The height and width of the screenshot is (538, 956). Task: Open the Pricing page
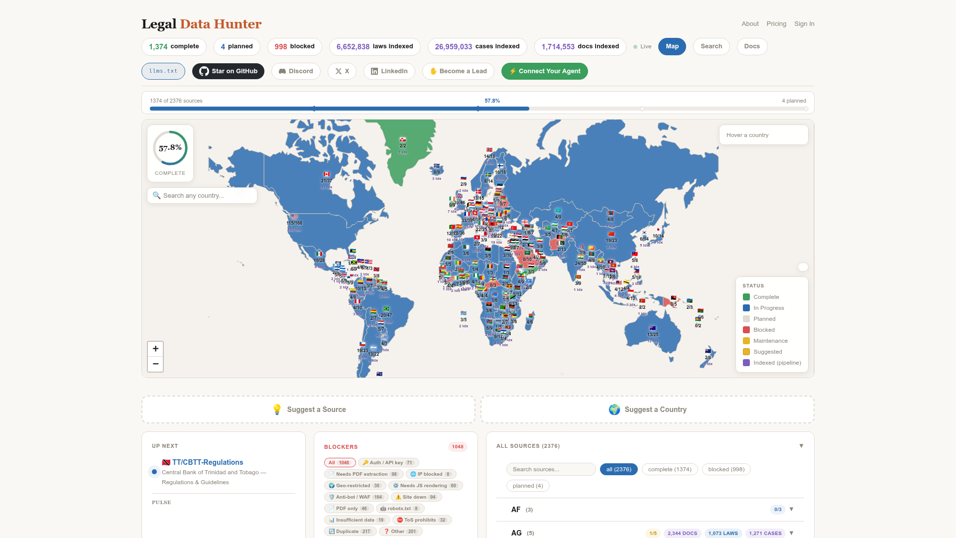pos(776,24)
